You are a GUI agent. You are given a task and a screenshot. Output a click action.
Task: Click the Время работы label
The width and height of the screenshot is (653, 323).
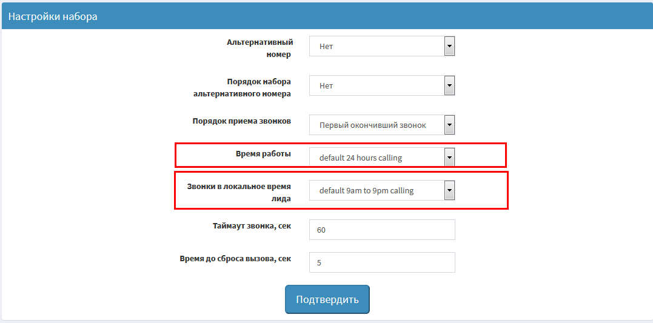tap(263, 153)
